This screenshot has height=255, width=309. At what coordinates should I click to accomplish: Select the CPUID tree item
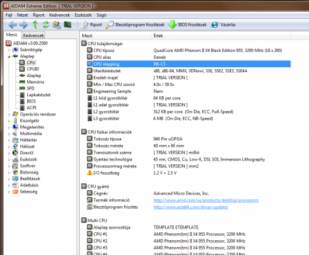pyautogui.click(x=33, y=69)
